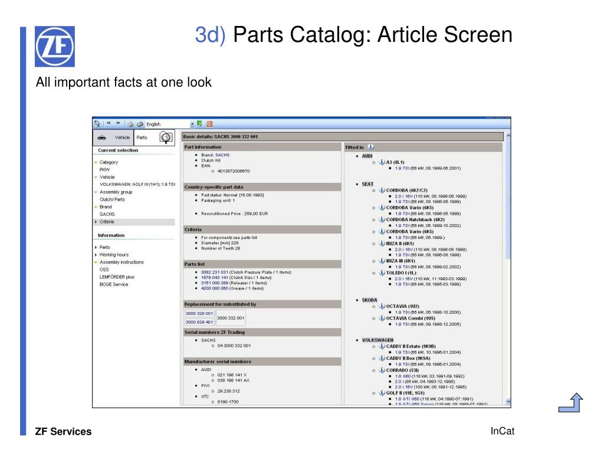Collapse the Category selection node
The height and width of the screenshot is (453, 604).
[96, 163]
